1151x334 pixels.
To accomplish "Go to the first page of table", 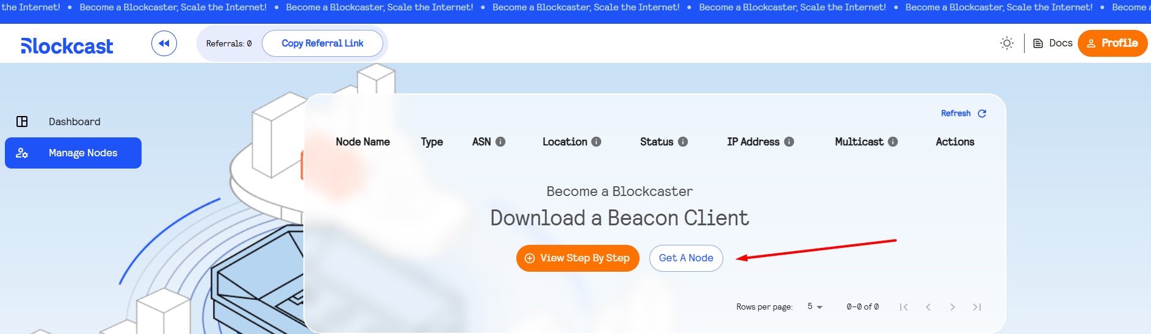I will coord(904,307).
